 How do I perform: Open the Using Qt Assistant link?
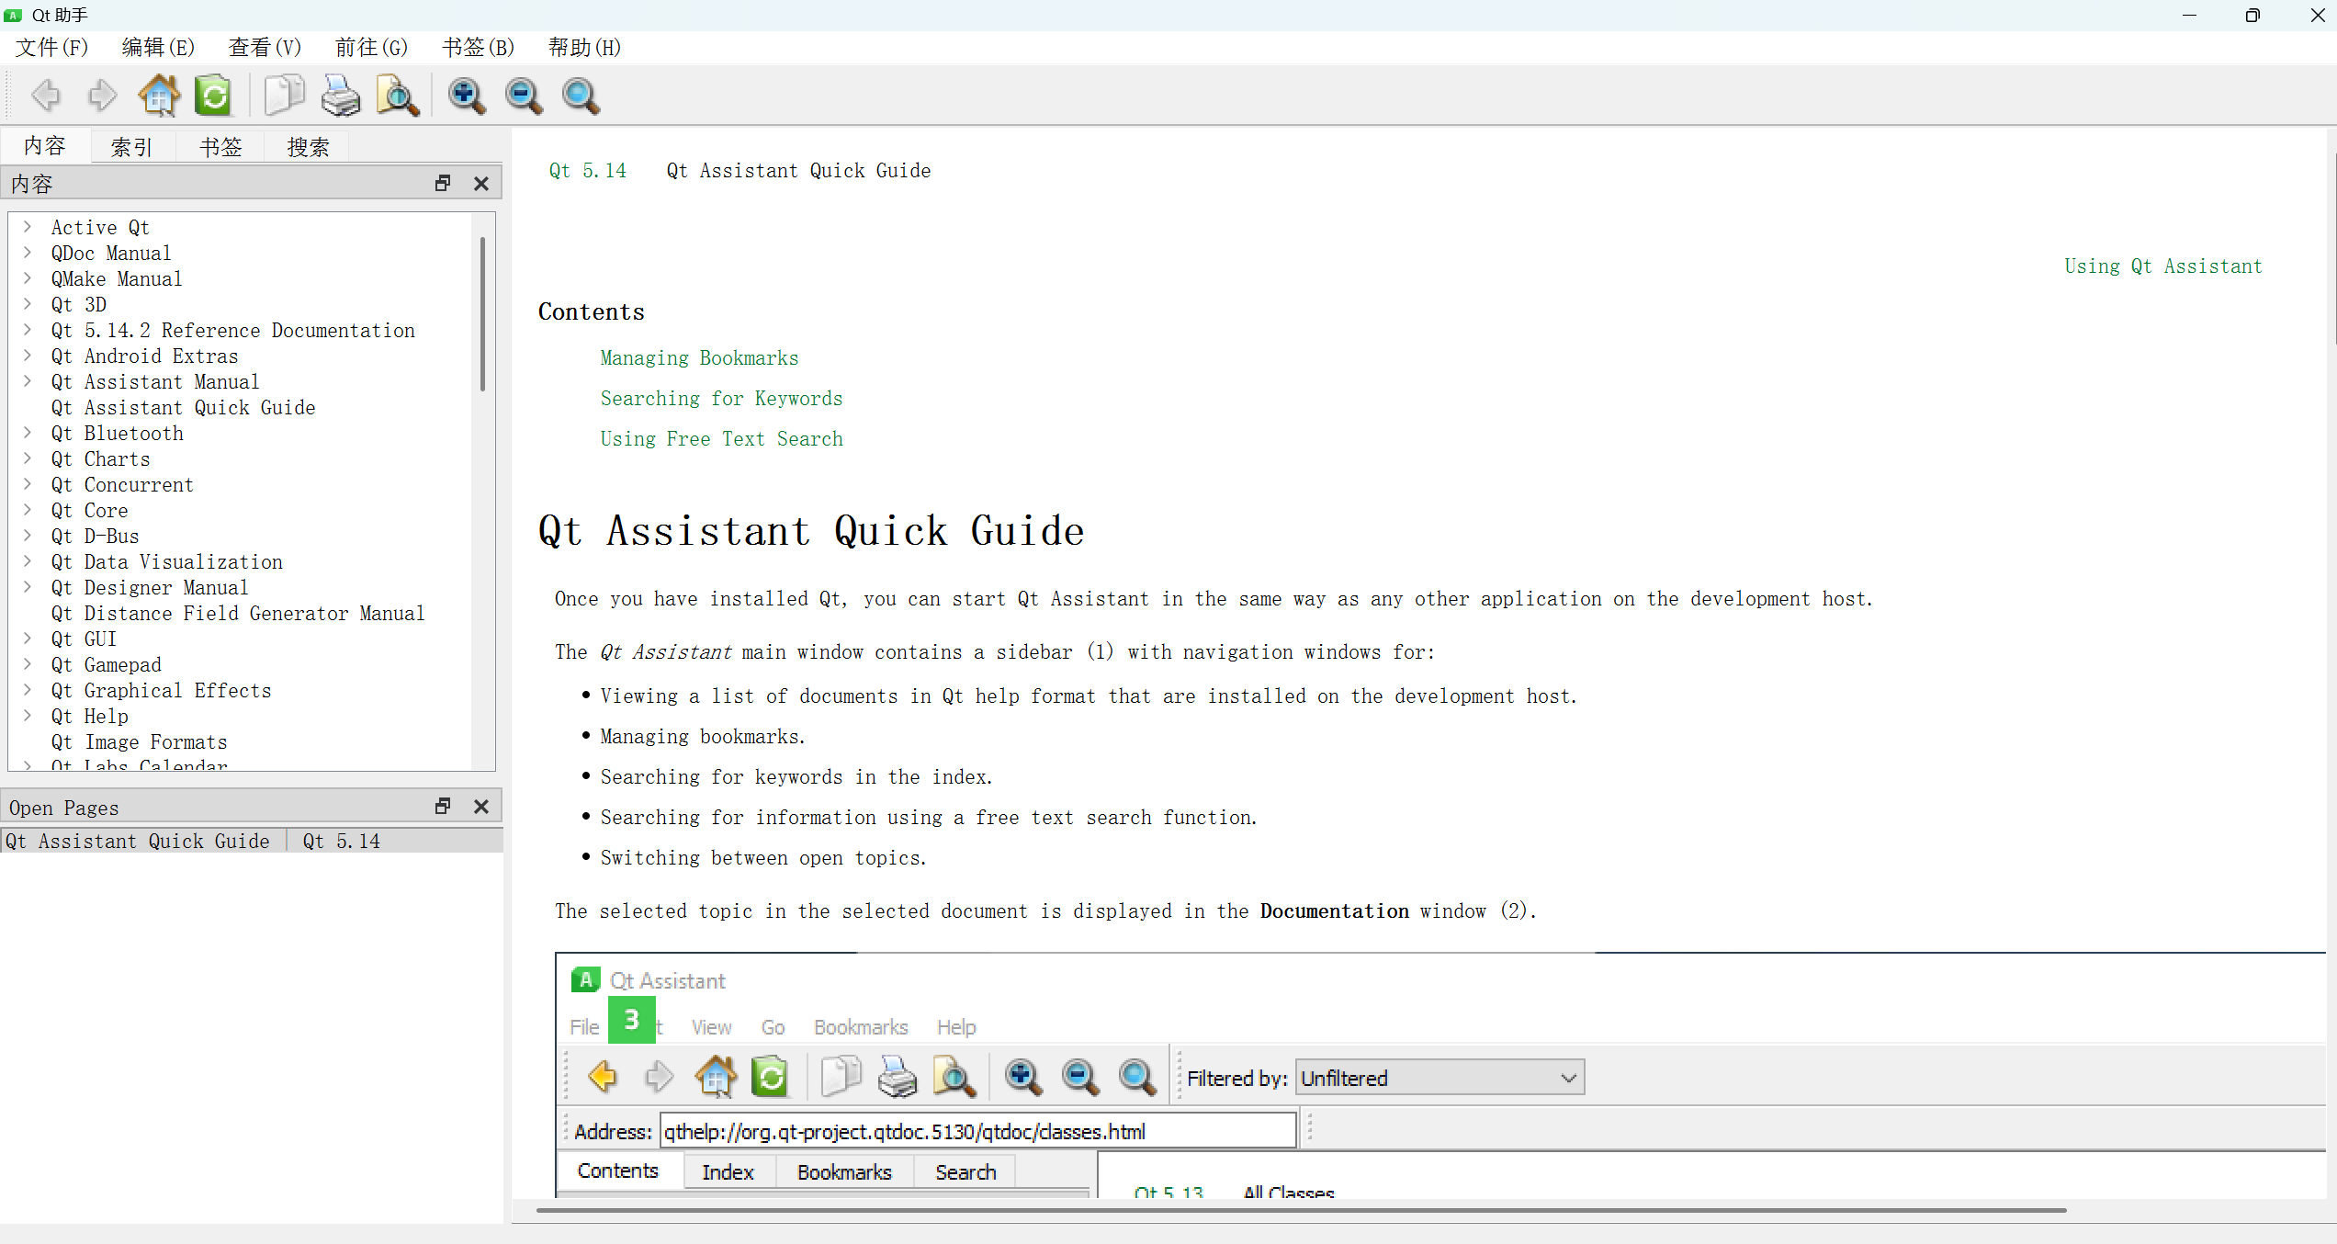point(2163,266)
